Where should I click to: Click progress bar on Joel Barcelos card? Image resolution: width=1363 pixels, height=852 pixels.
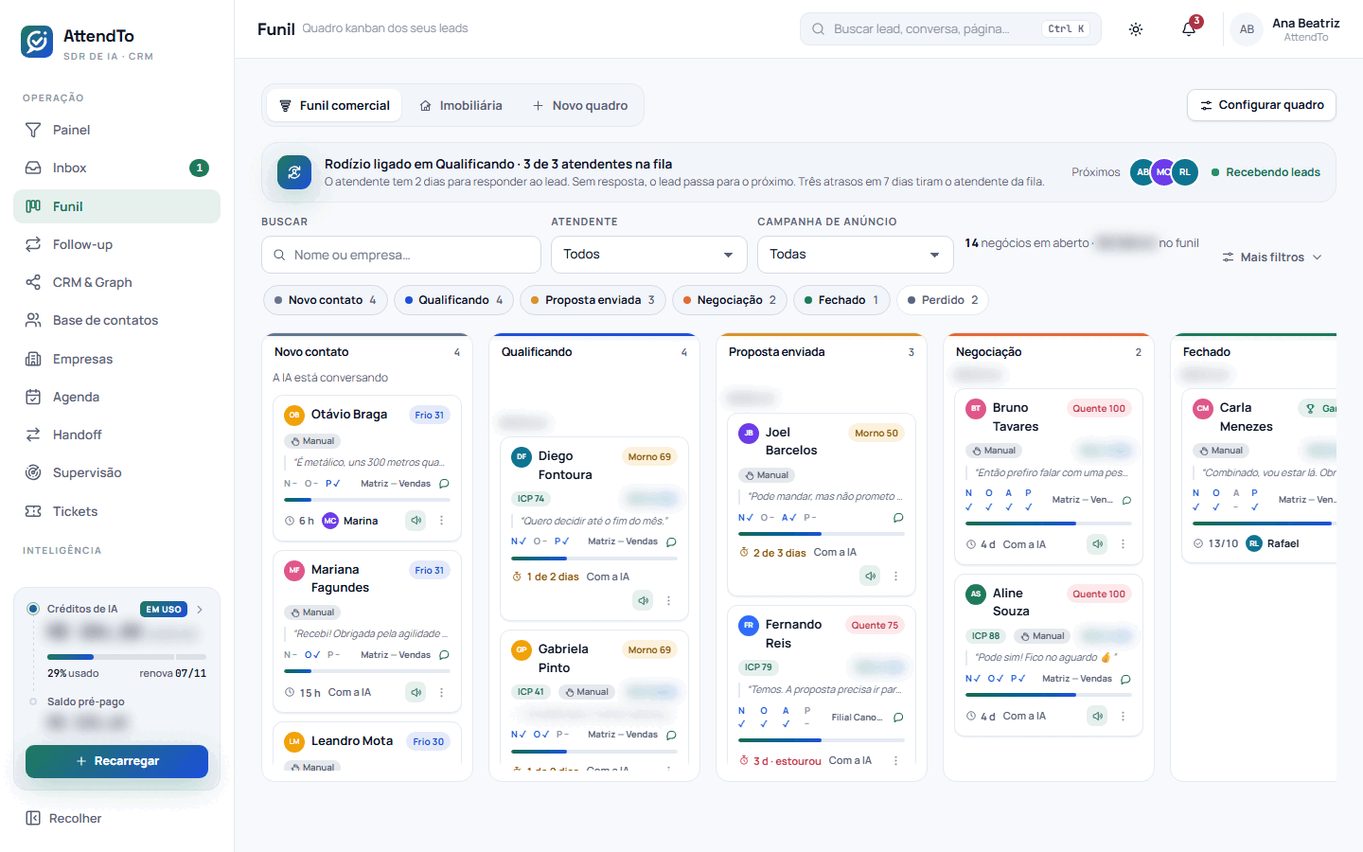tap(822, 534)
